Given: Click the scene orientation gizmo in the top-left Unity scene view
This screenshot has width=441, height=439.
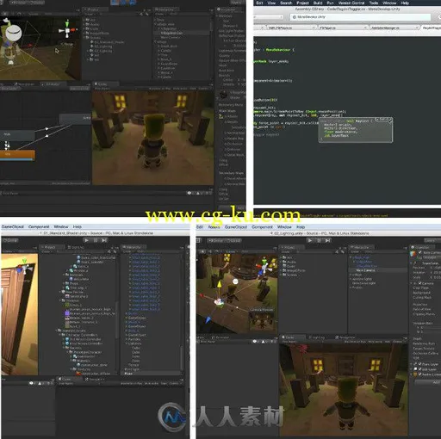Looking at the screenshot, I should click(67, 29).
